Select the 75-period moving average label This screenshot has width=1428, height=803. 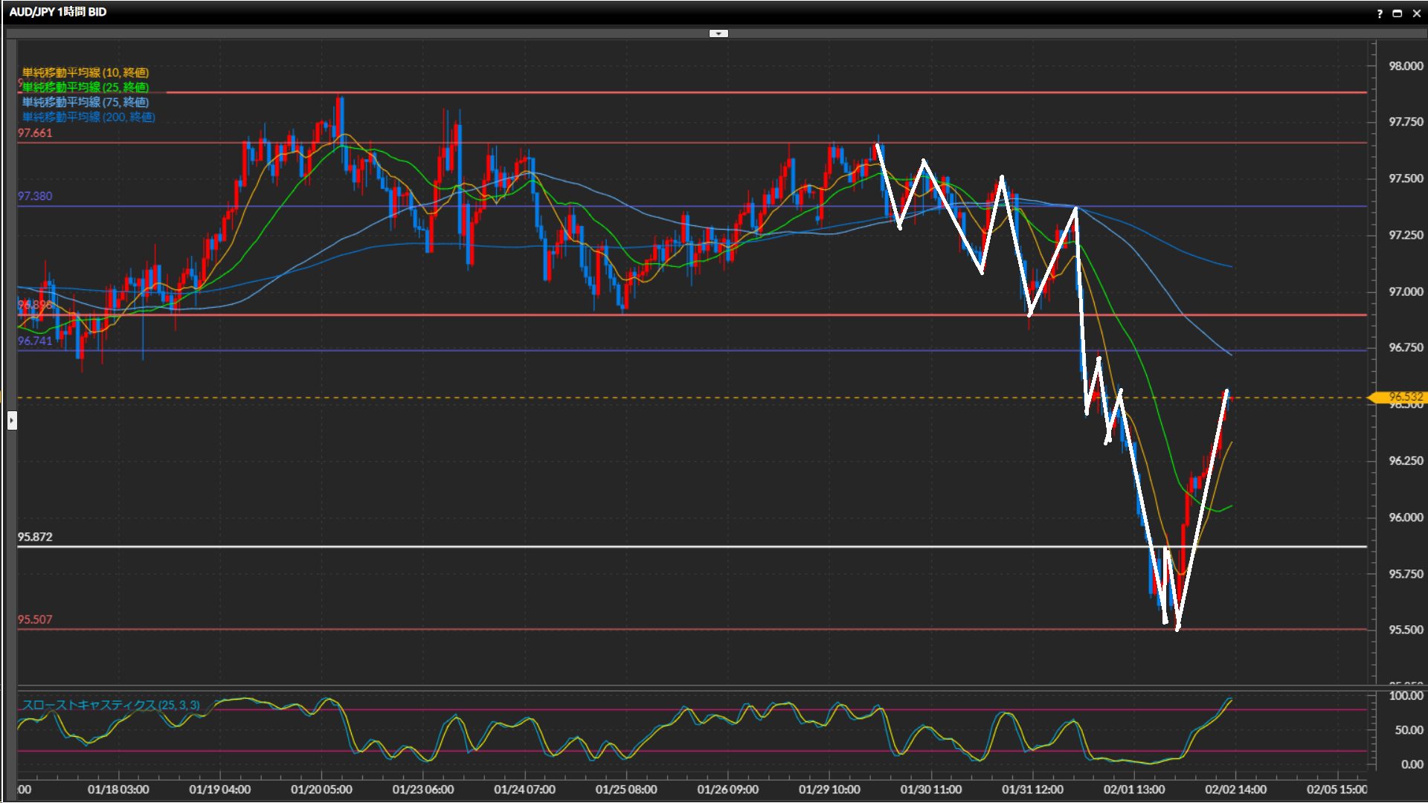pyautogui.click(x=86, y=102)
